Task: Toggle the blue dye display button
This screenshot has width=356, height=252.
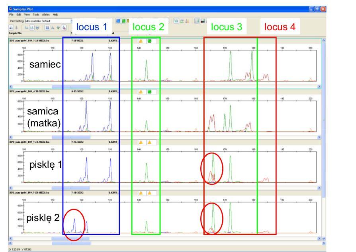Action: (118, 21)
